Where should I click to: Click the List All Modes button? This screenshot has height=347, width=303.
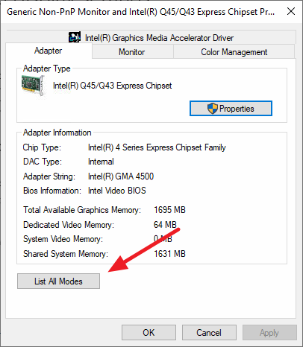(58, 281)
